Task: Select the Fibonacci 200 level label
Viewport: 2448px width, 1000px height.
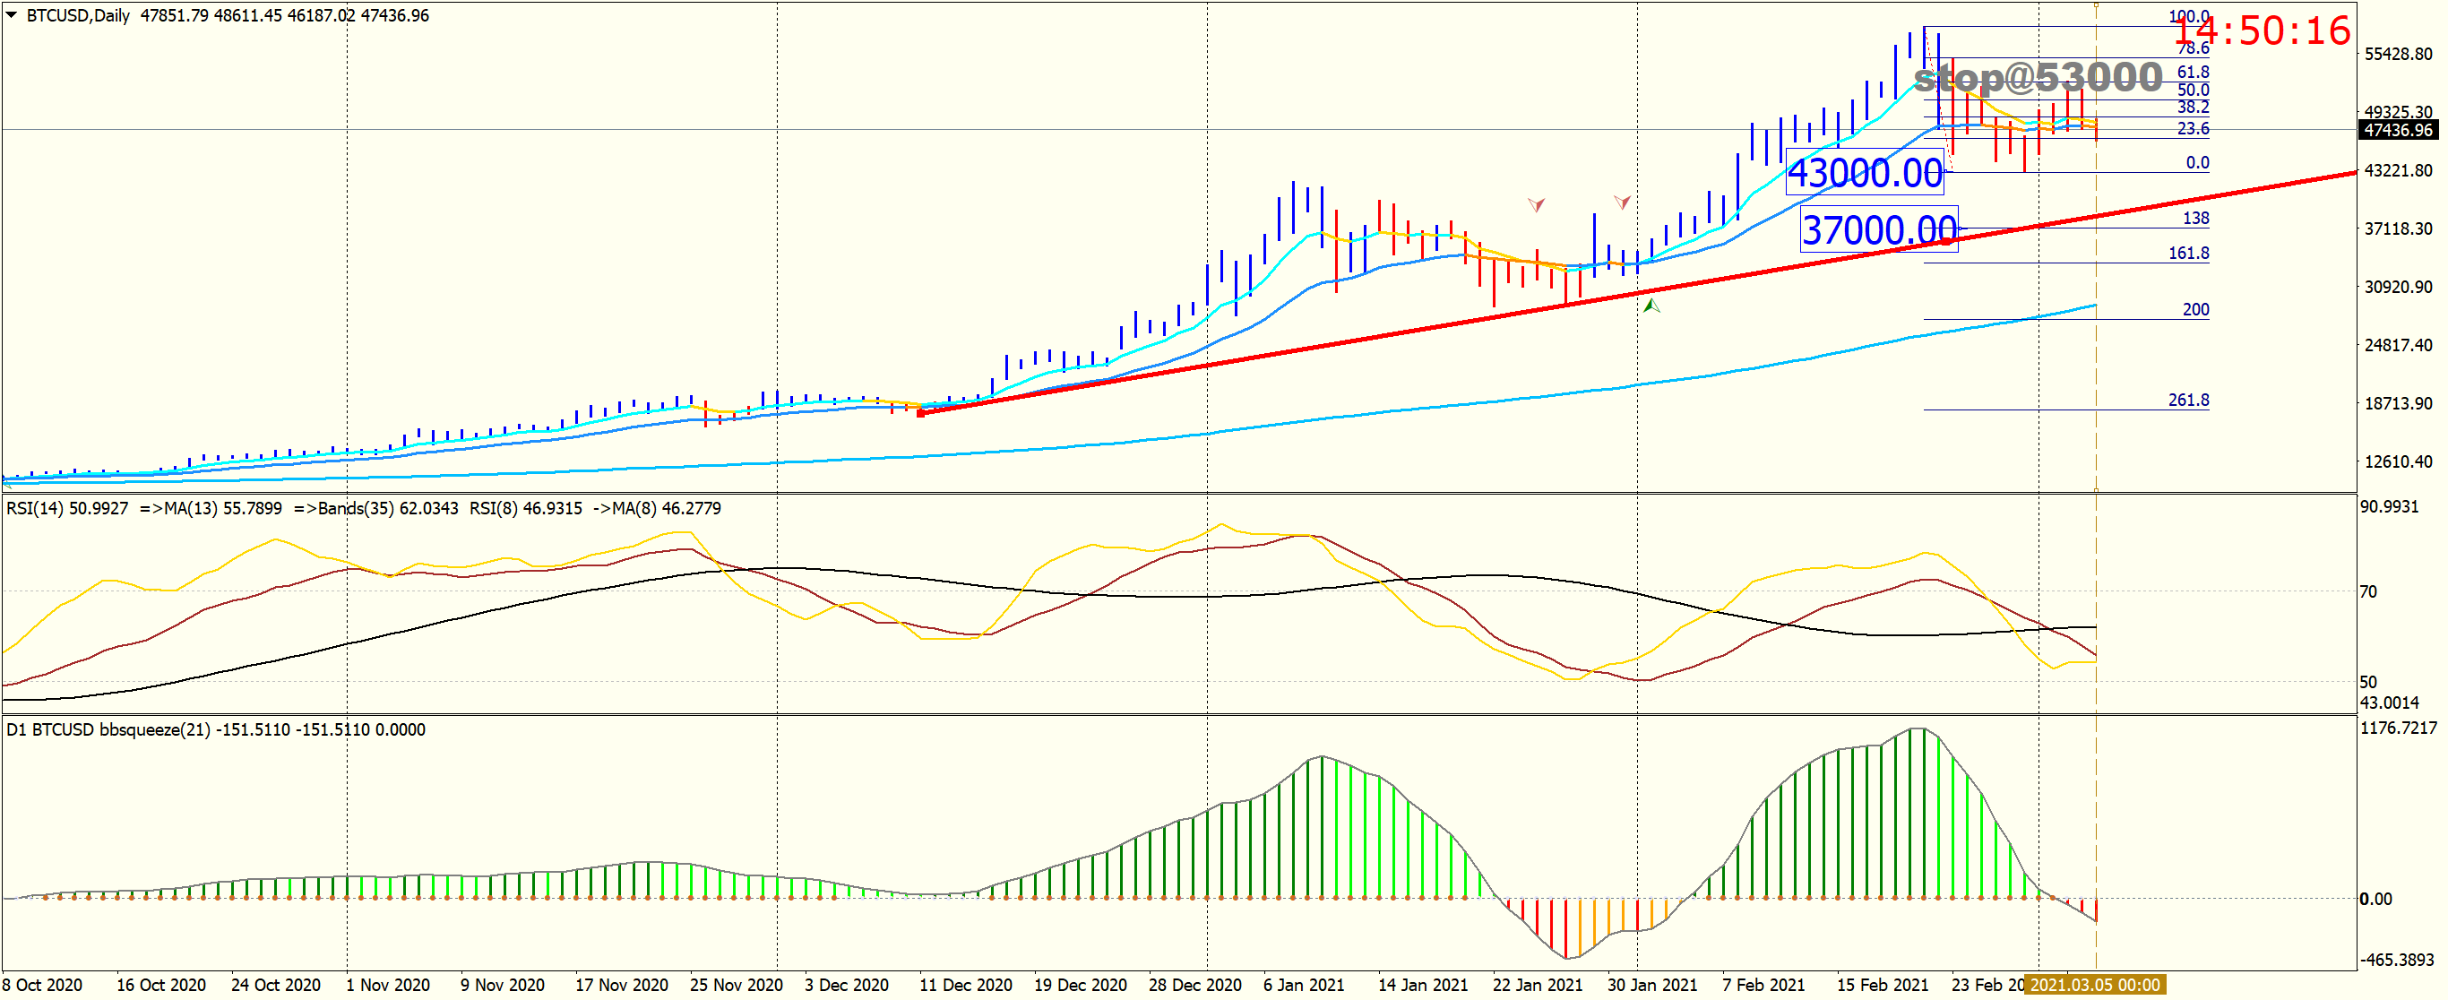Action: click(x=2195, y=309)
